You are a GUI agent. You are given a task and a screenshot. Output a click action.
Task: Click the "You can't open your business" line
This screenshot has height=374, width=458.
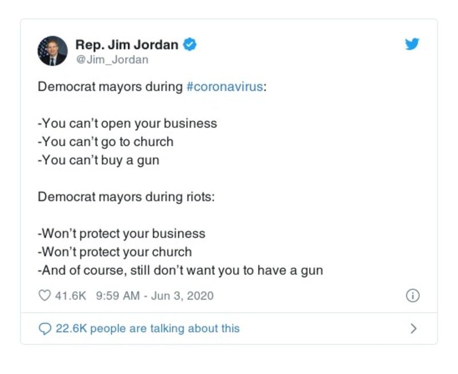(x=127, y=124)
